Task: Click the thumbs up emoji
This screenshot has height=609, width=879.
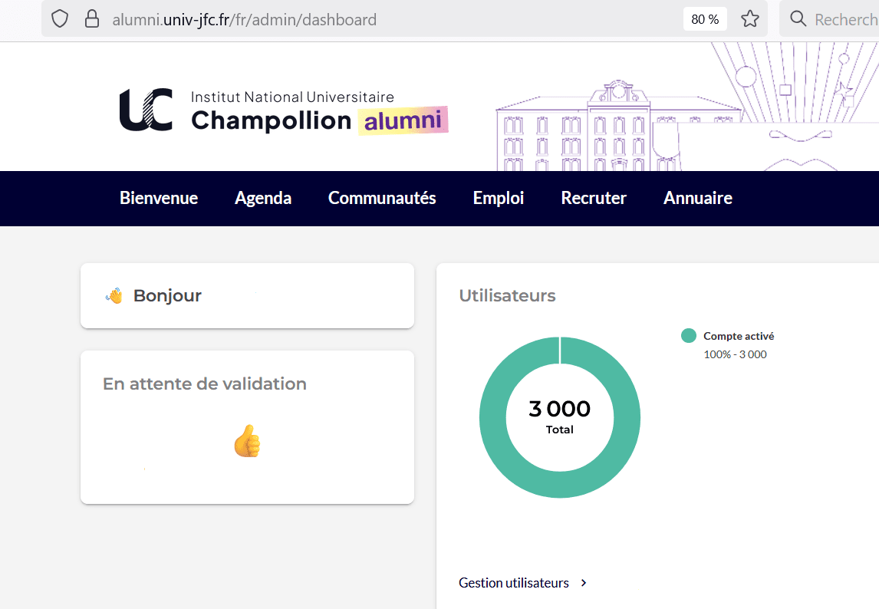Action: [247, 442]
